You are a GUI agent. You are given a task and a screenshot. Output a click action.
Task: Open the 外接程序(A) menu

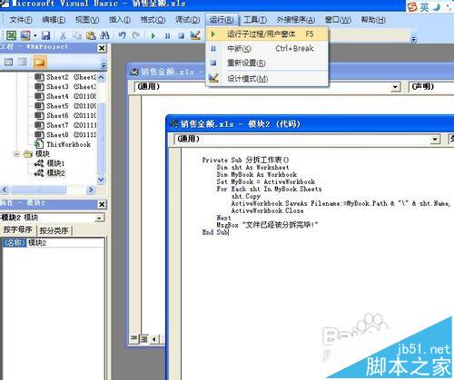tap(295, 20)
